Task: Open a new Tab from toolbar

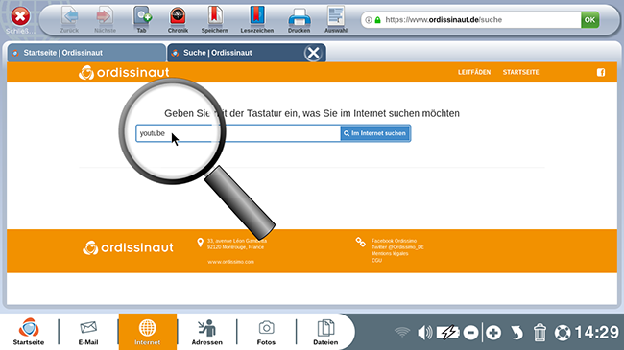Action: (x=142, y=19)
